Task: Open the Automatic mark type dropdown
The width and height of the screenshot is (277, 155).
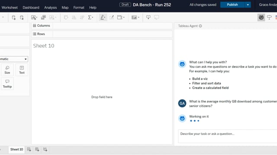Action: point(14,59)
